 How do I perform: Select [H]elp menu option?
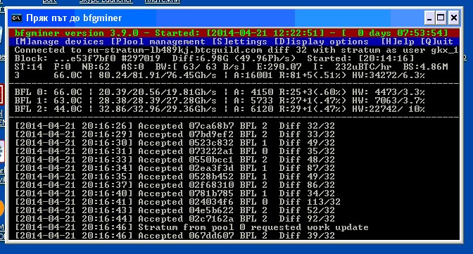[398, 42]
